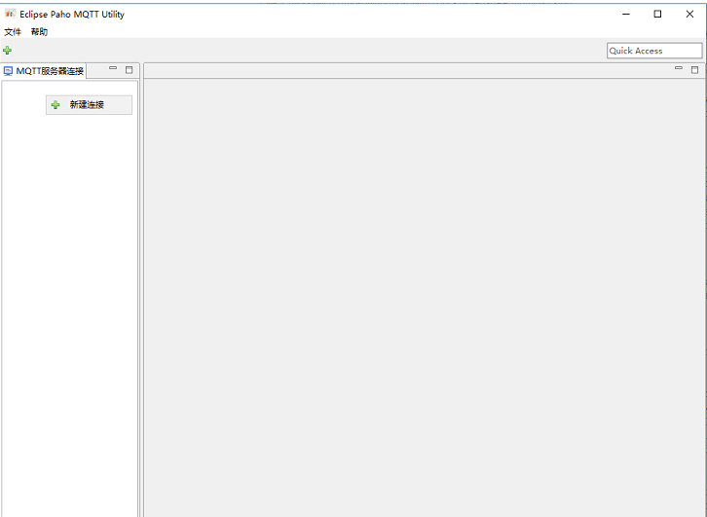Image resolution: width=707 pixels, height=517 pixels.
Task: Minimize the right editor area panel
Action: (679, 68)
